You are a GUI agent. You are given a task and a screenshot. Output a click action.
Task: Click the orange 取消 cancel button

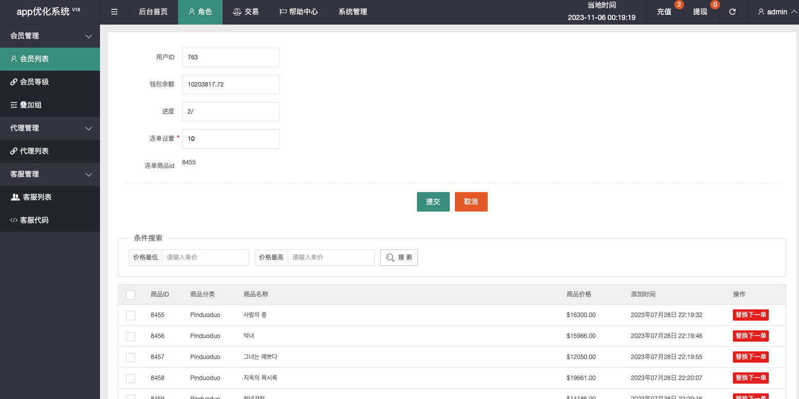click(471, 202)
